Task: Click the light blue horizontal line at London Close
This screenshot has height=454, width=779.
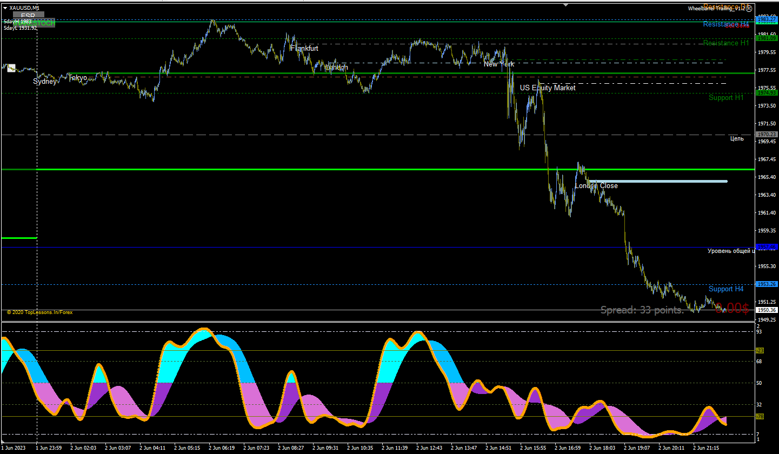Action: pos(657,181)
